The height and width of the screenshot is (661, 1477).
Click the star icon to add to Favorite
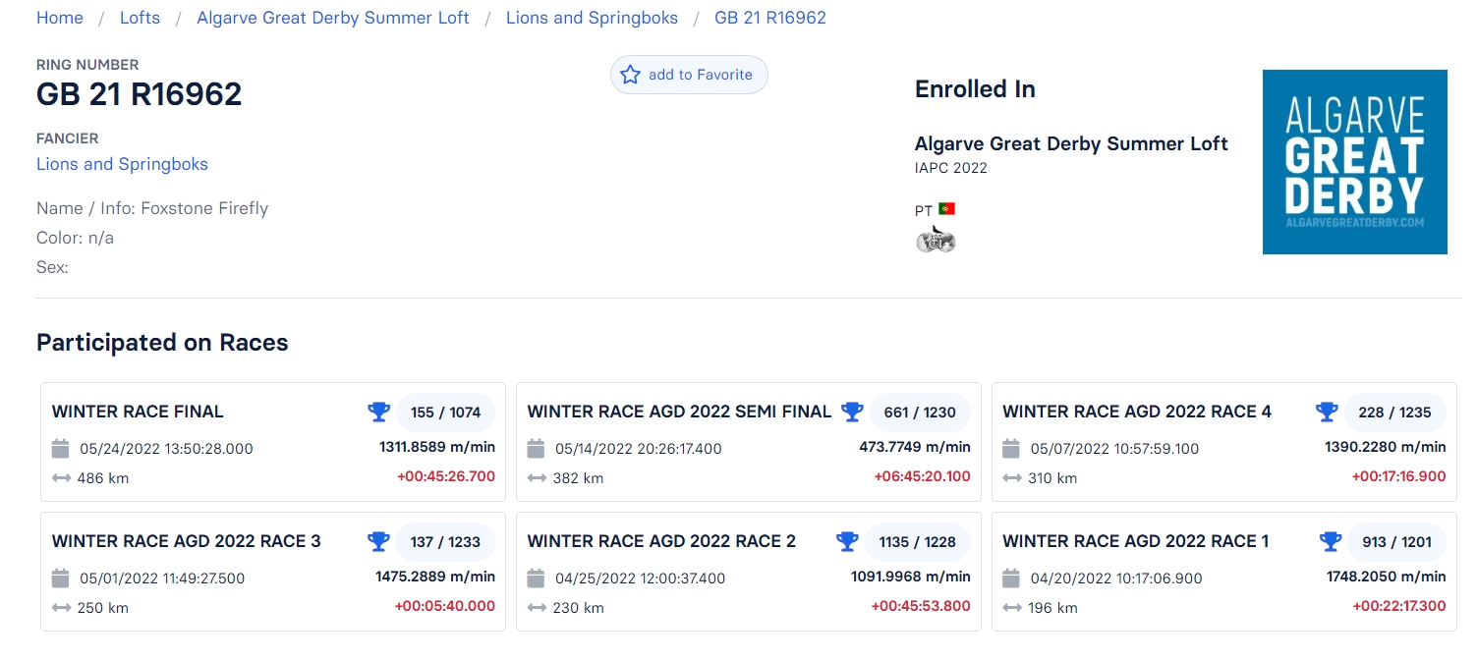click(631, 75)
